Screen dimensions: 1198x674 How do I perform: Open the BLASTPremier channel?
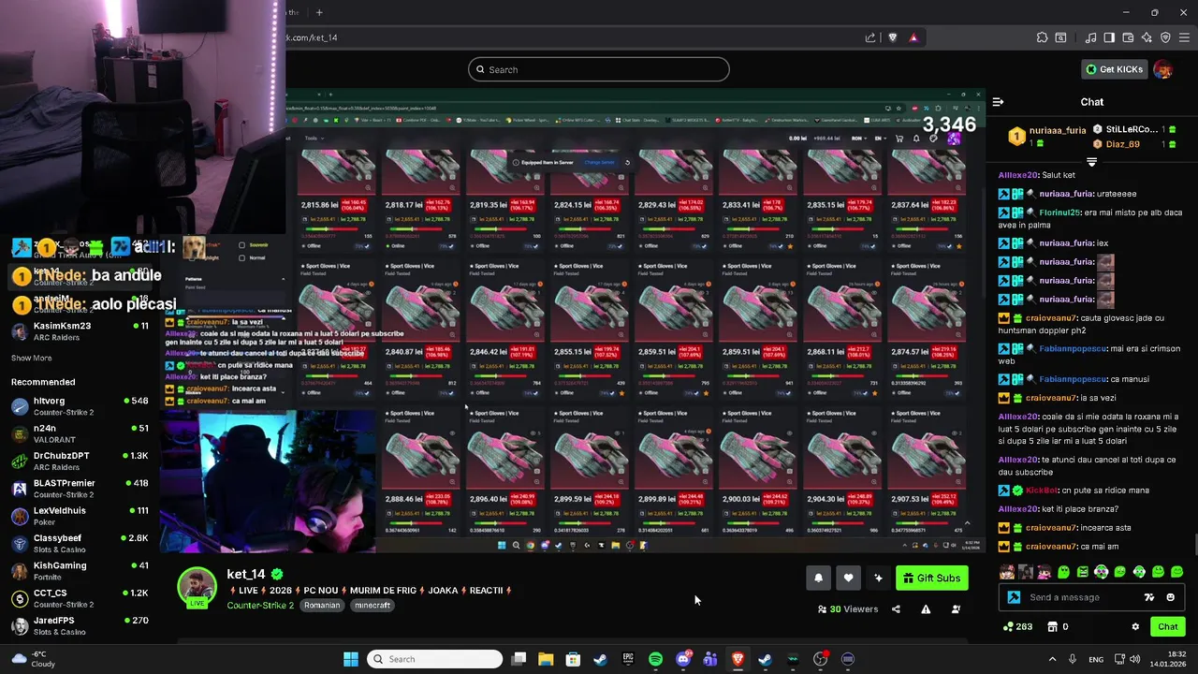tap(80, 489)
